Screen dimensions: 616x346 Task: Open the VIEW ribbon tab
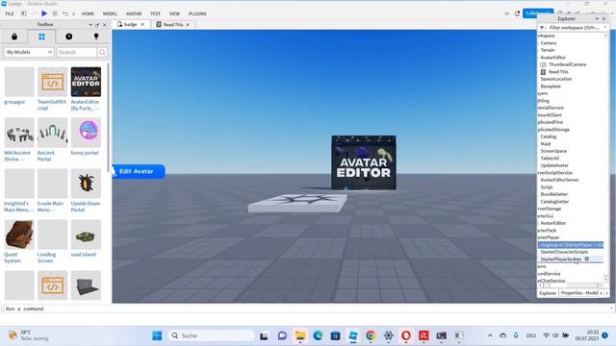[x=174, y=13]
